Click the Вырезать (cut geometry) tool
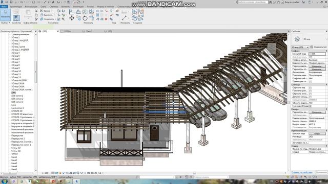Viewport: 328px width, 184px height. [47, 15]
